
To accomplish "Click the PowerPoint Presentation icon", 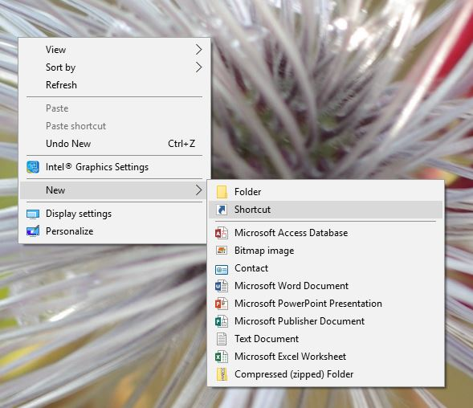I will tap(222, 304).
